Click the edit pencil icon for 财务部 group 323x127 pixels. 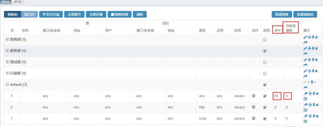tap(305, 37)
